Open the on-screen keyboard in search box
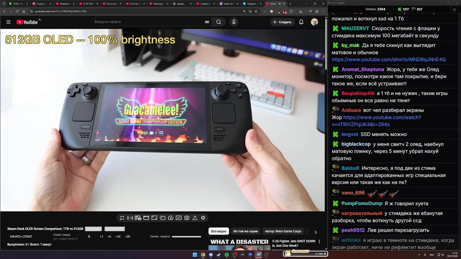This screenshot has width=461, height=259. [207, 22]
